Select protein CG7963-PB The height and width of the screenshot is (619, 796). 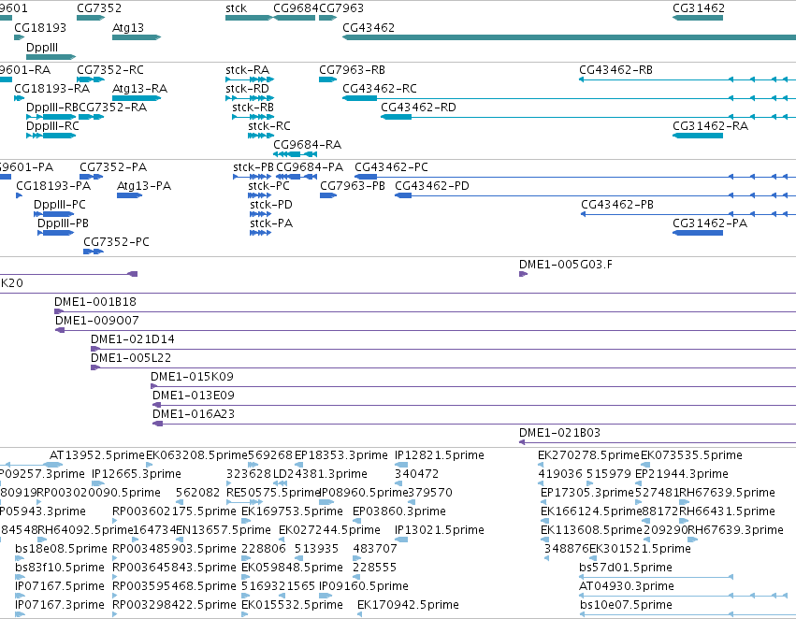tap(328, 195)
